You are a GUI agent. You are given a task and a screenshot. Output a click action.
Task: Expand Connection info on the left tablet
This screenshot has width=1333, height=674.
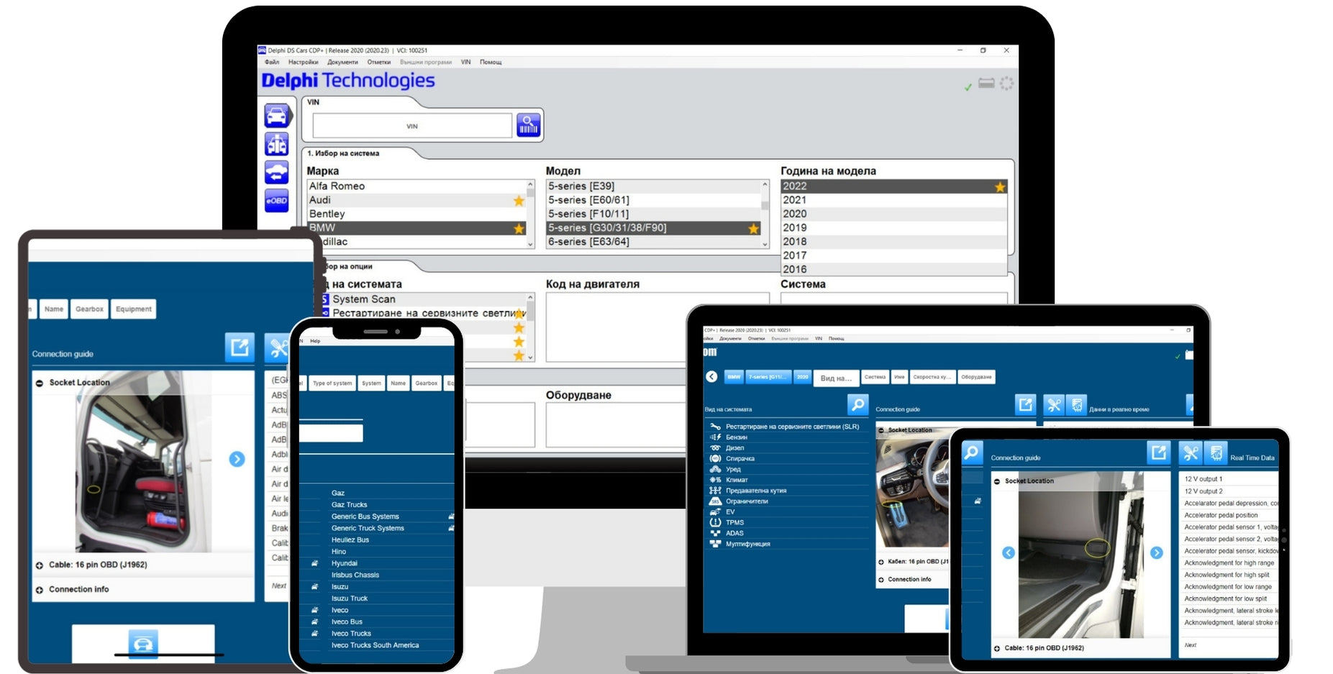click(x=40, y=590)
